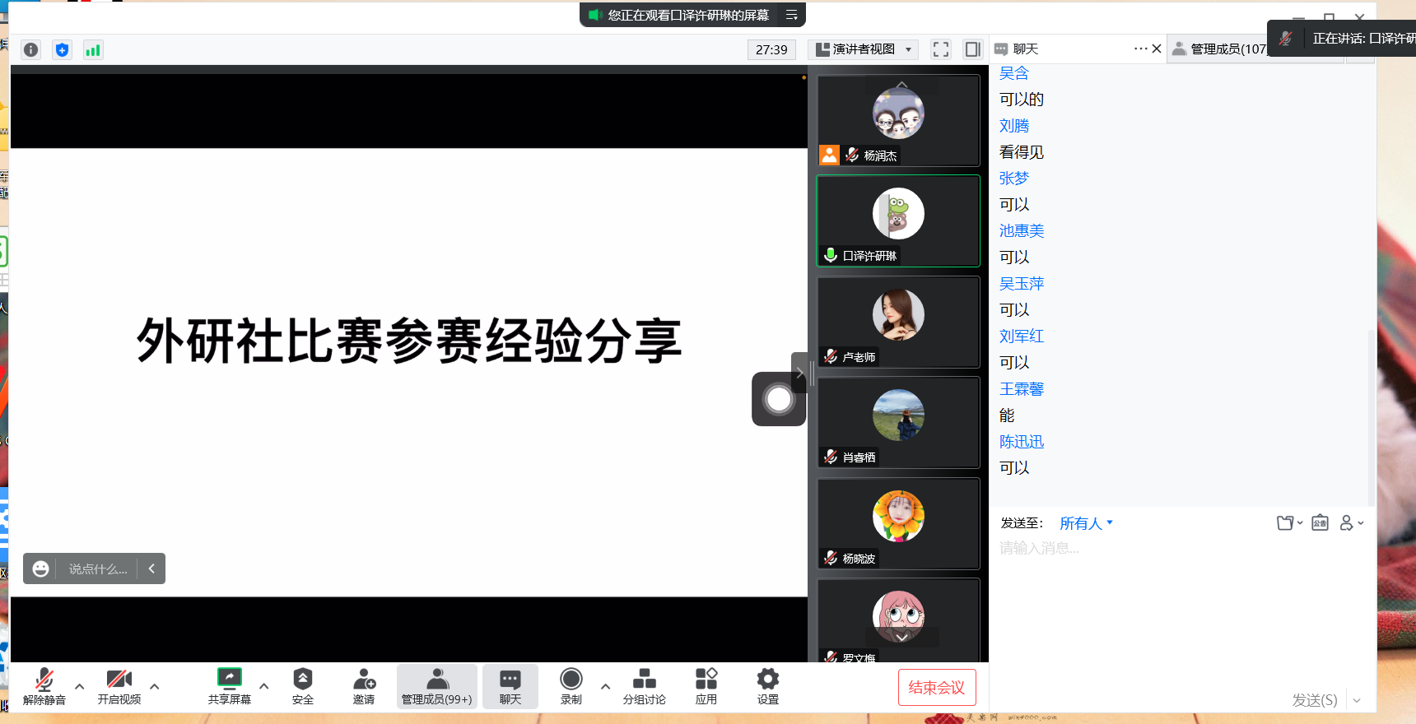Select 卢老师's video thumbnail
Image resolution: width=1416 pixels, height=724 pixels.
(898, 322)
